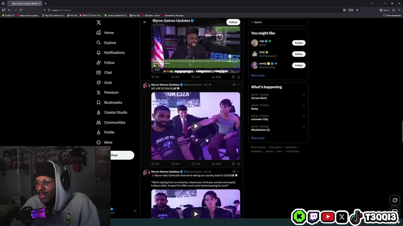Image resolution: width=403 pixels, height=226 pixels.
Task: Open Chat in the sidebar
Action: click(104, 73)
